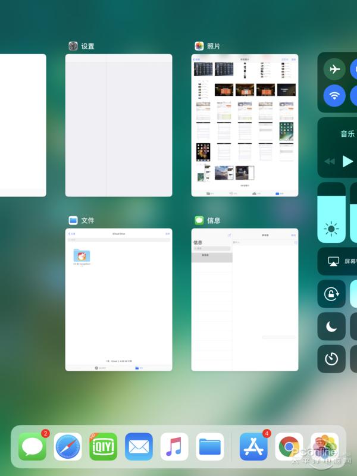Tap the Messages icon above its card
Viewport: 357px width, 476px height.
(x=199, y=220)
